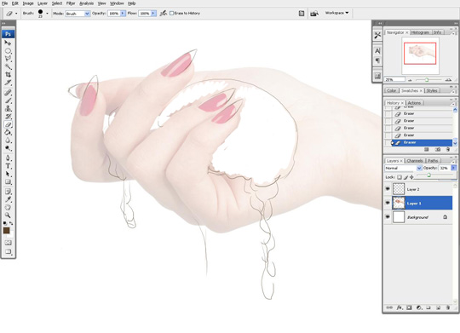Open the Image menu
This screenshot has width=460, height=333.
pos(28,3)
